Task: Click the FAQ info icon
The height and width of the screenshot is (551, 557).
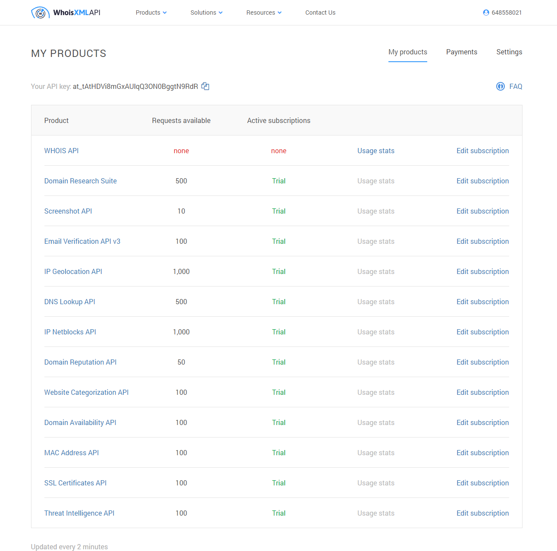Action: 501,86
